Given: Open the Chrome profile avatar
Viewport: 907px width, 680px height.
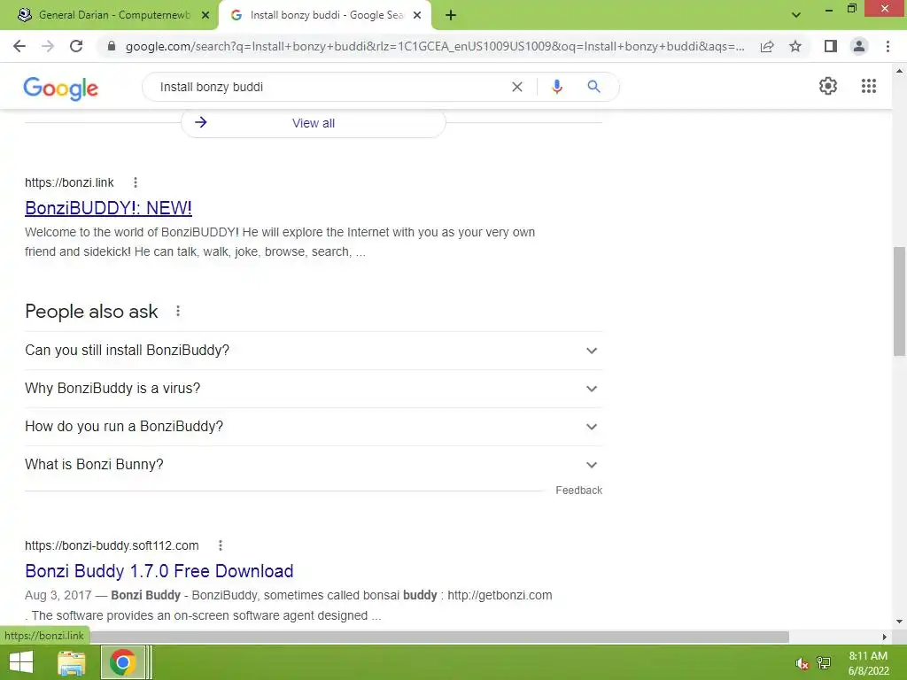Looking at the screenshot, I should 859,46.
